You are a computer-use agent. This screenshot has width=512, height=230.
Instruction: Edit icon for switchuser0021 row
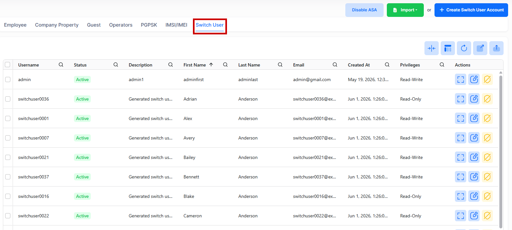[474, 157]
